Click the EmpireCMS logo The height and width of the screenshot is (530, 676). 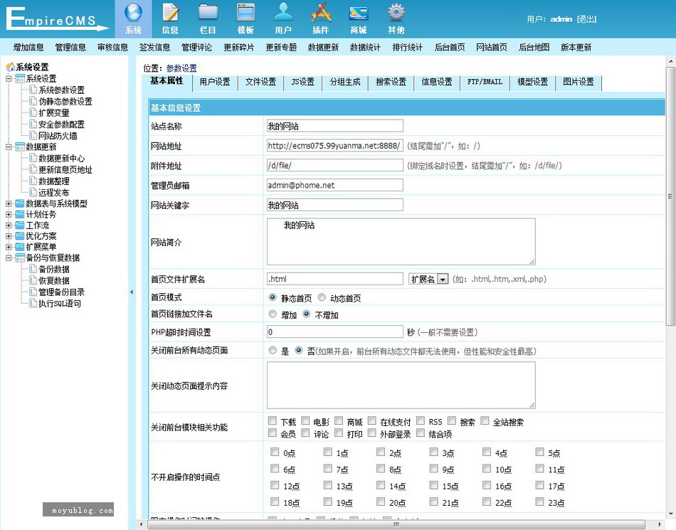(x=57, y=19)
